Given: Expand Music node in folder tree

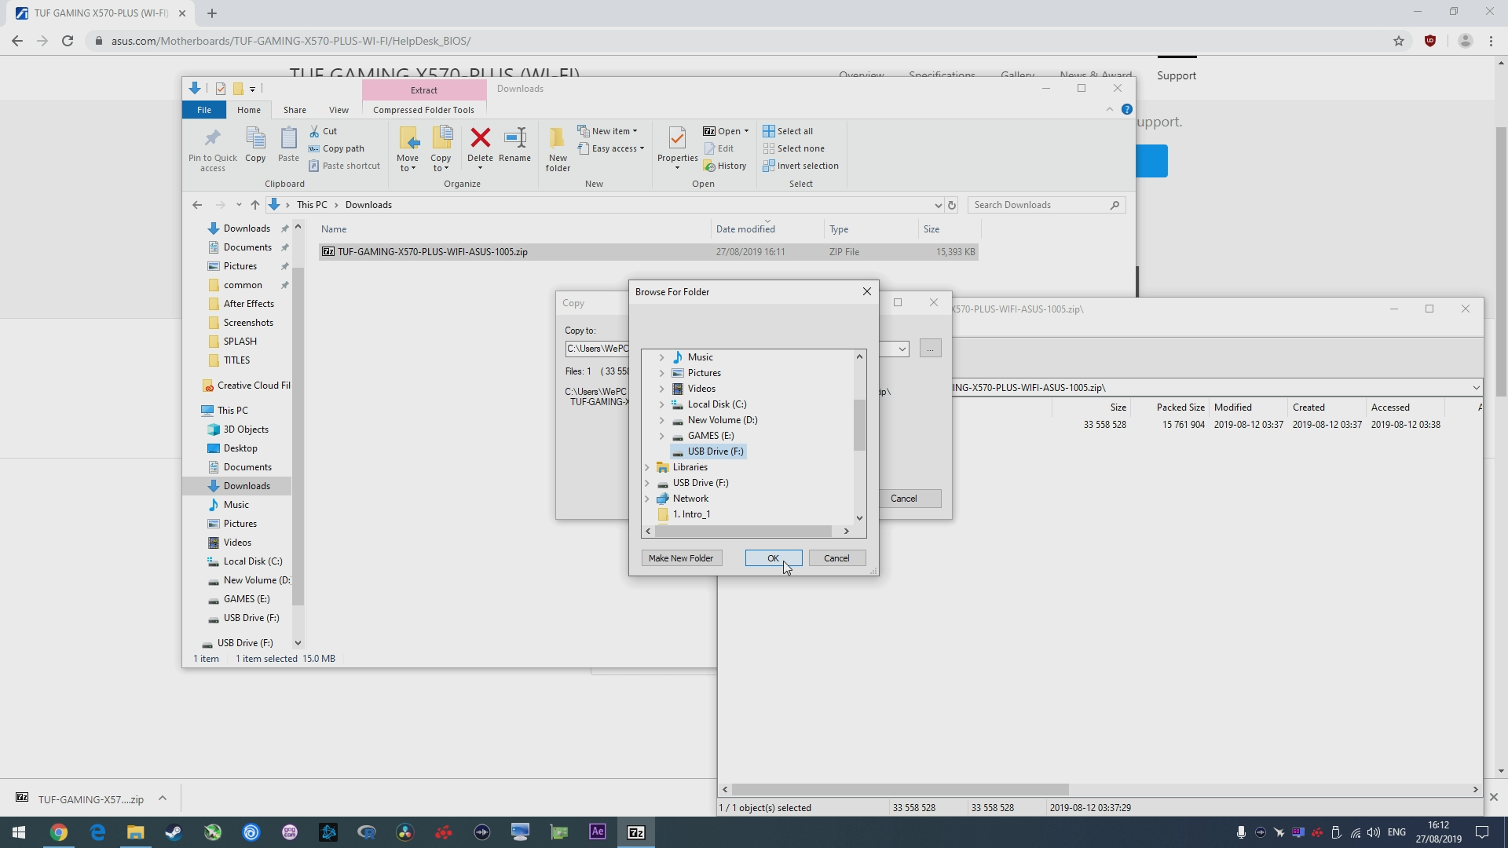Looking at the screenshot, I should tap(661, 357).
